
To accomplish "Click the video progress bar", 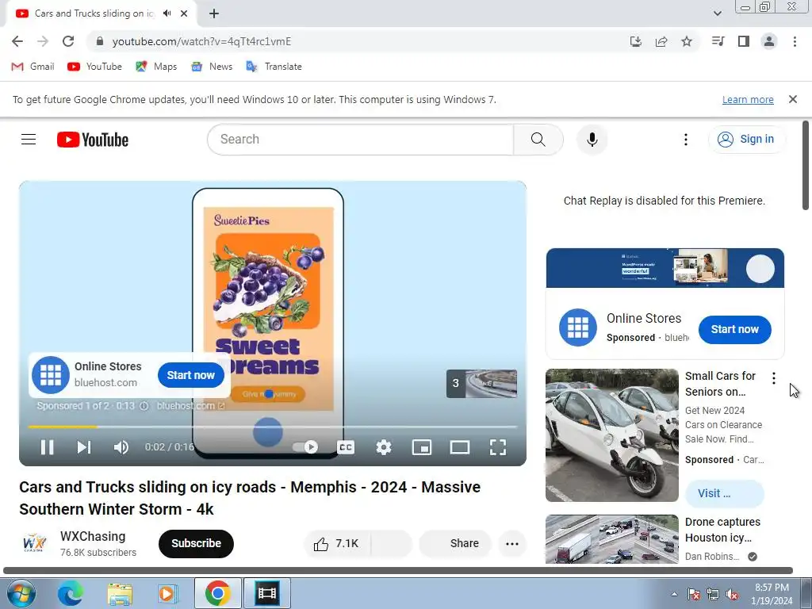I will click(273, 427).
